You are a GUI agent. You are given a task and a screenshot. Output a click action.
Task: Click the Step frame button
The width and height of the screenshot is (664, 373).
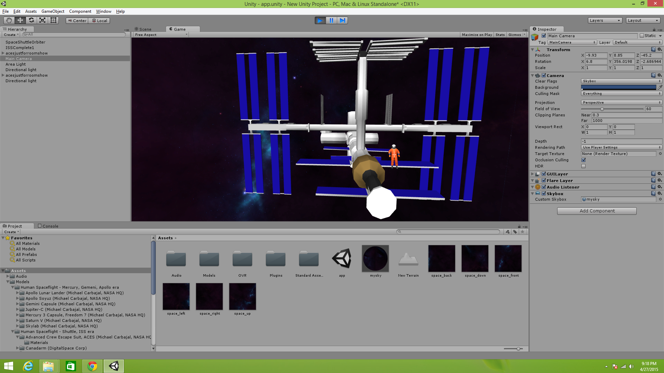[x=342, y=20]
